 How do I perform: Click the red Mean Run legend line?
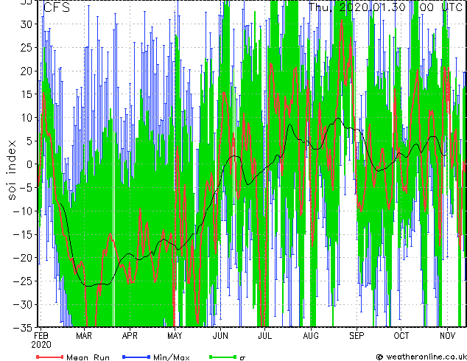pyautogui.click(x=50, y=357)
